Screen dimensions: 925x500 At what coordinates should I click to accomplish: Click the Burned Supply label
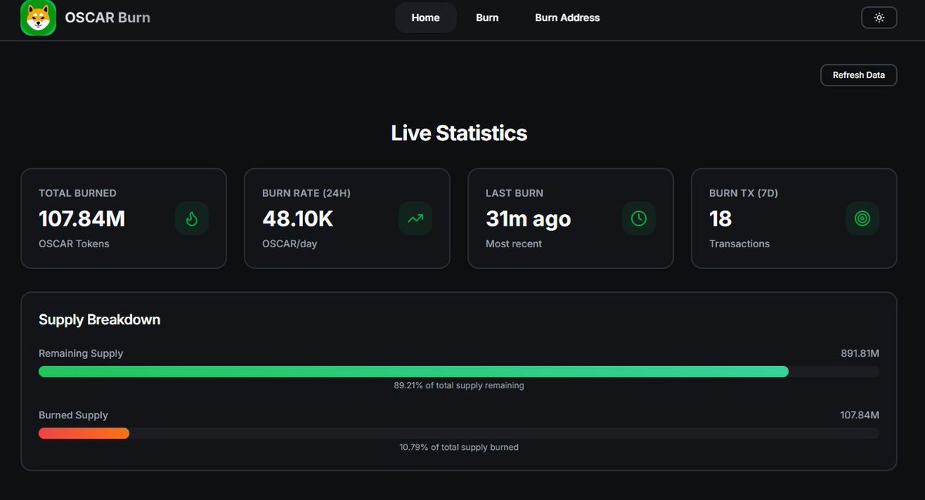pos(73,415)
